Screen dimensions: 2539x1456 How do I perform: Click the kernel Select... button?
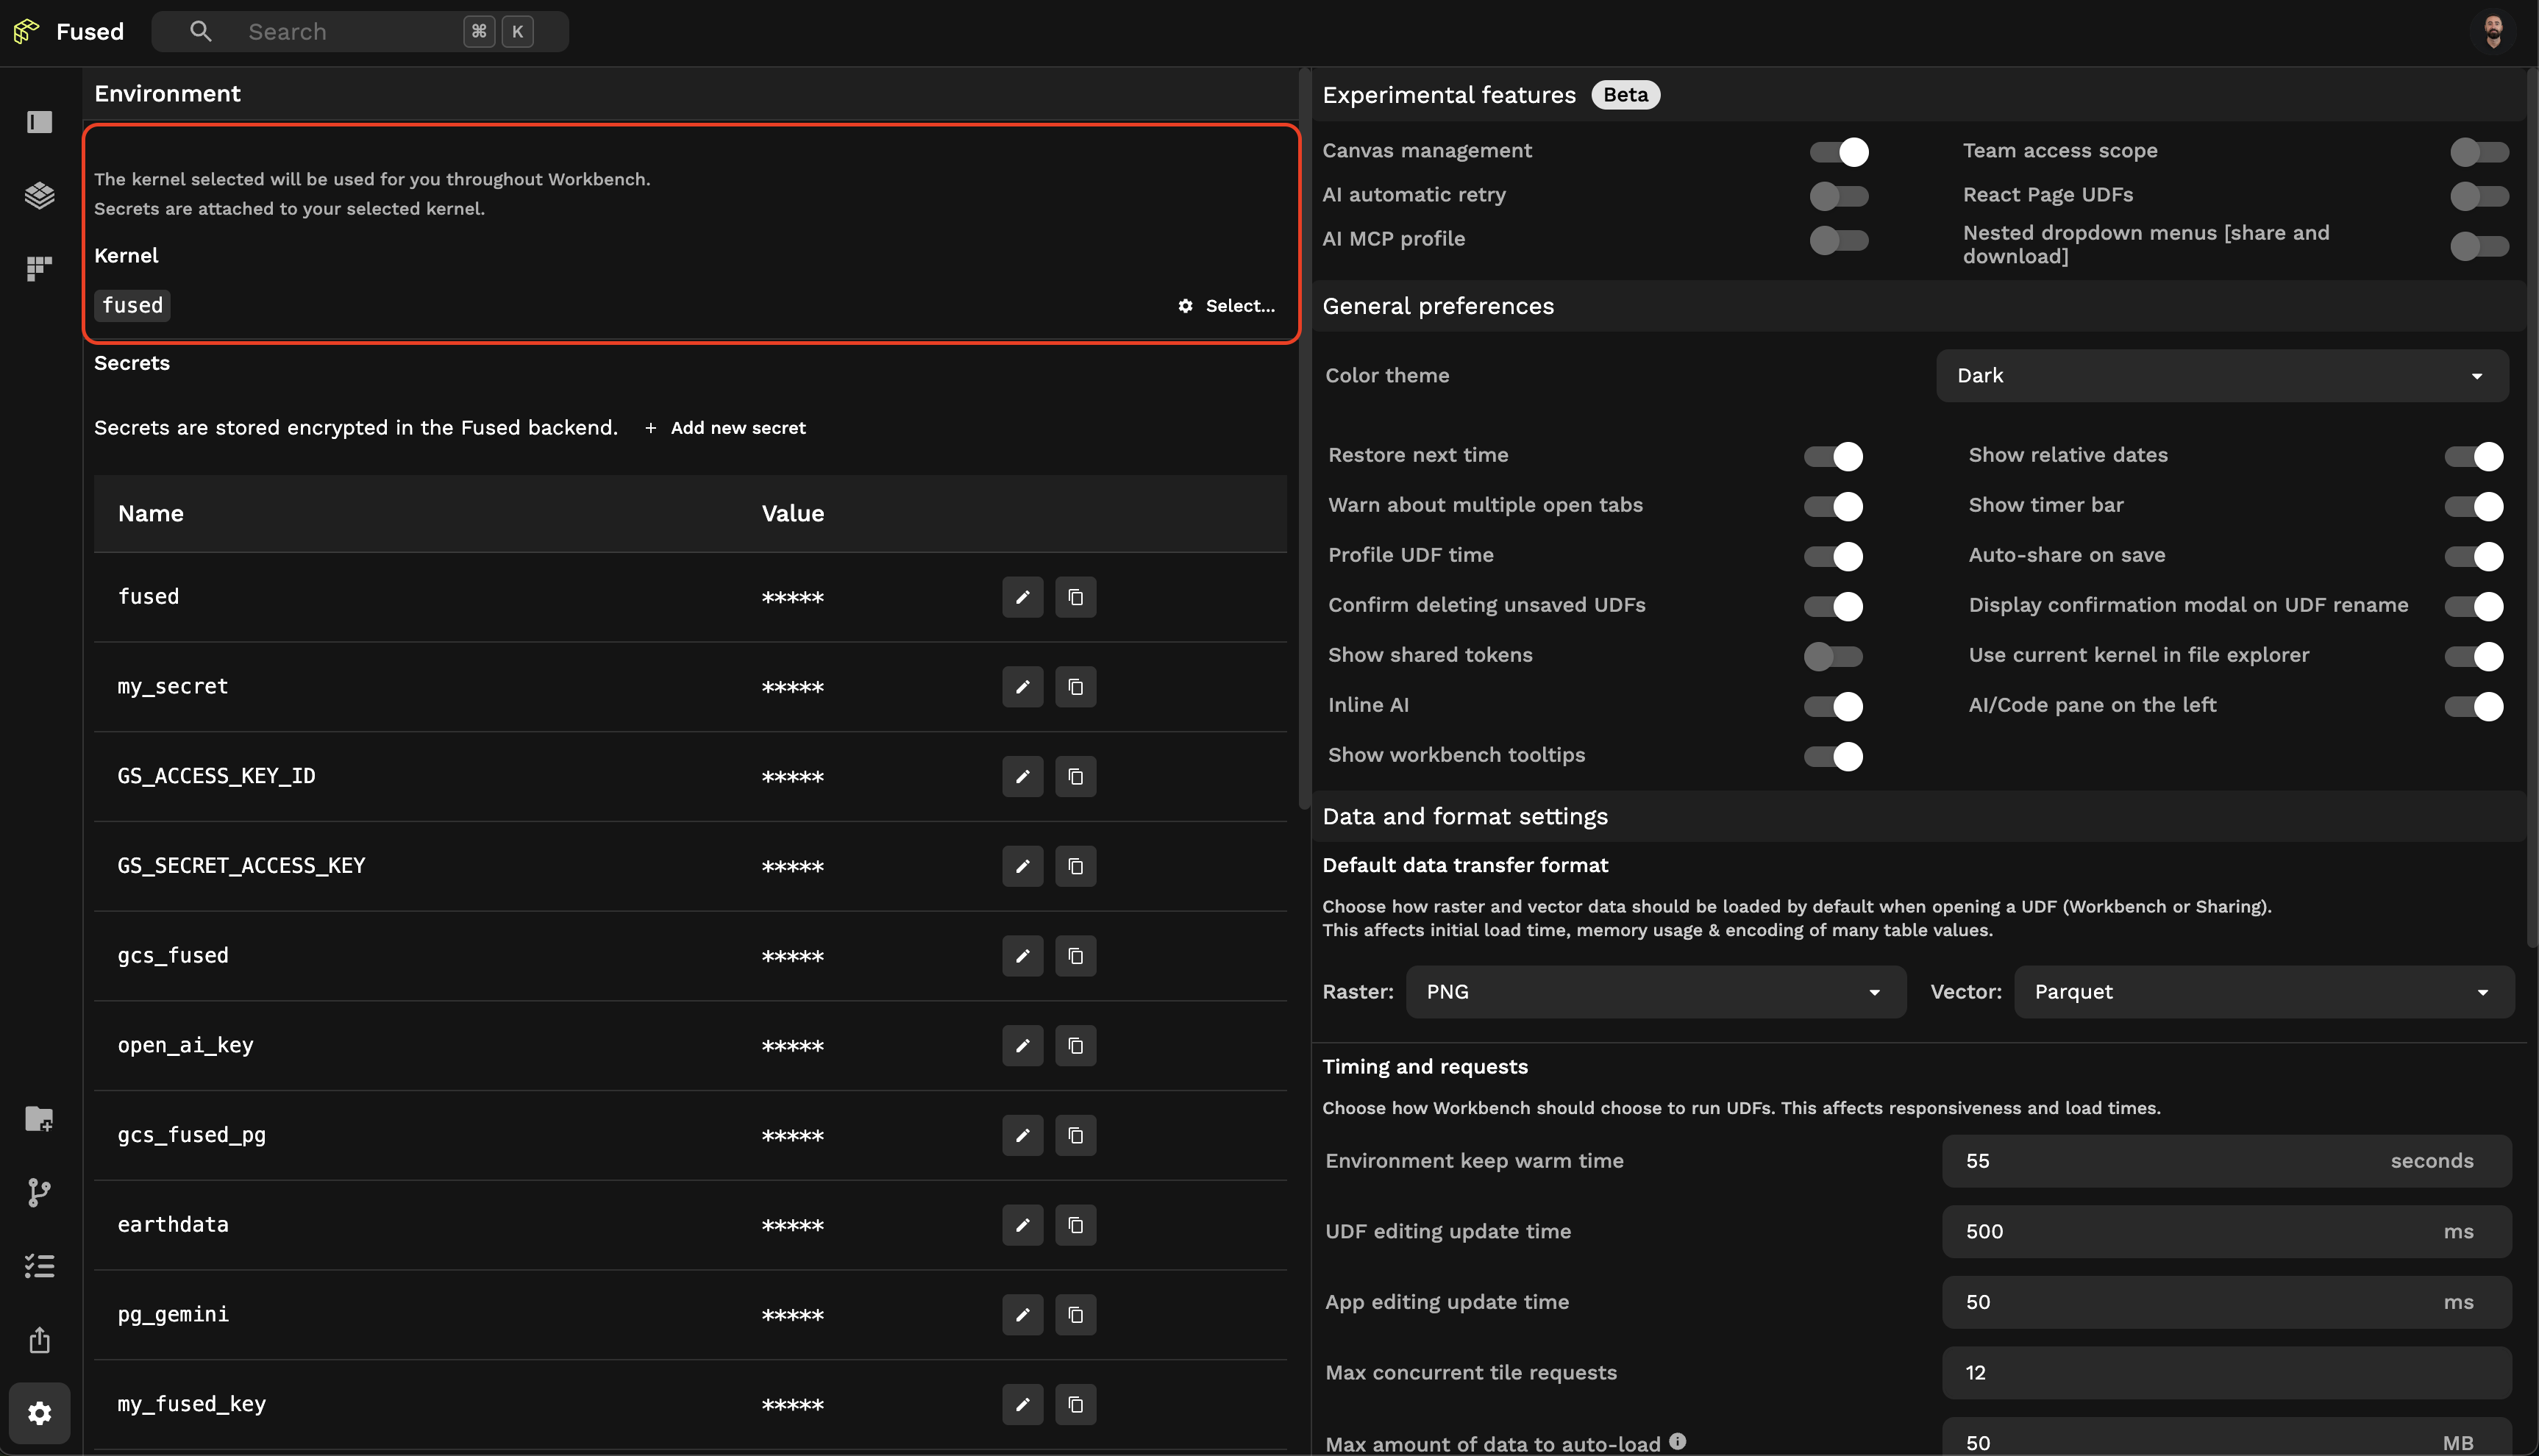click(x=1226, y=306)
